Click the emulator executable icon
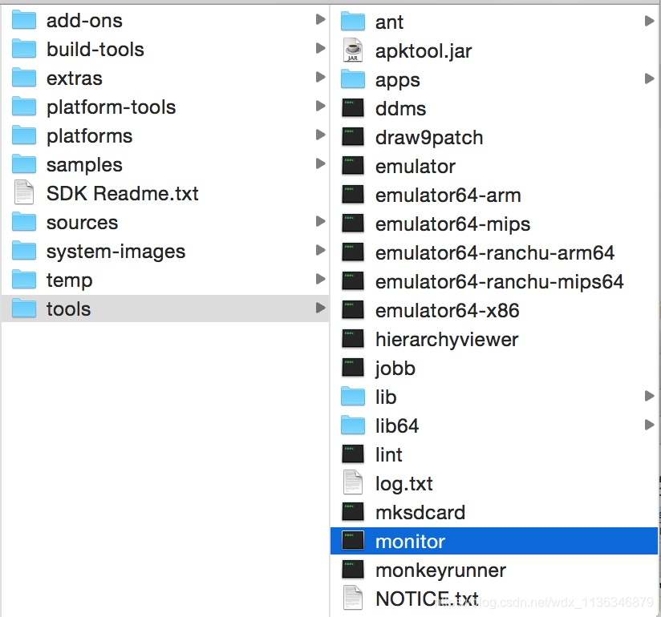This screenshot has height=617, width=661. click(x=353, y=166)
